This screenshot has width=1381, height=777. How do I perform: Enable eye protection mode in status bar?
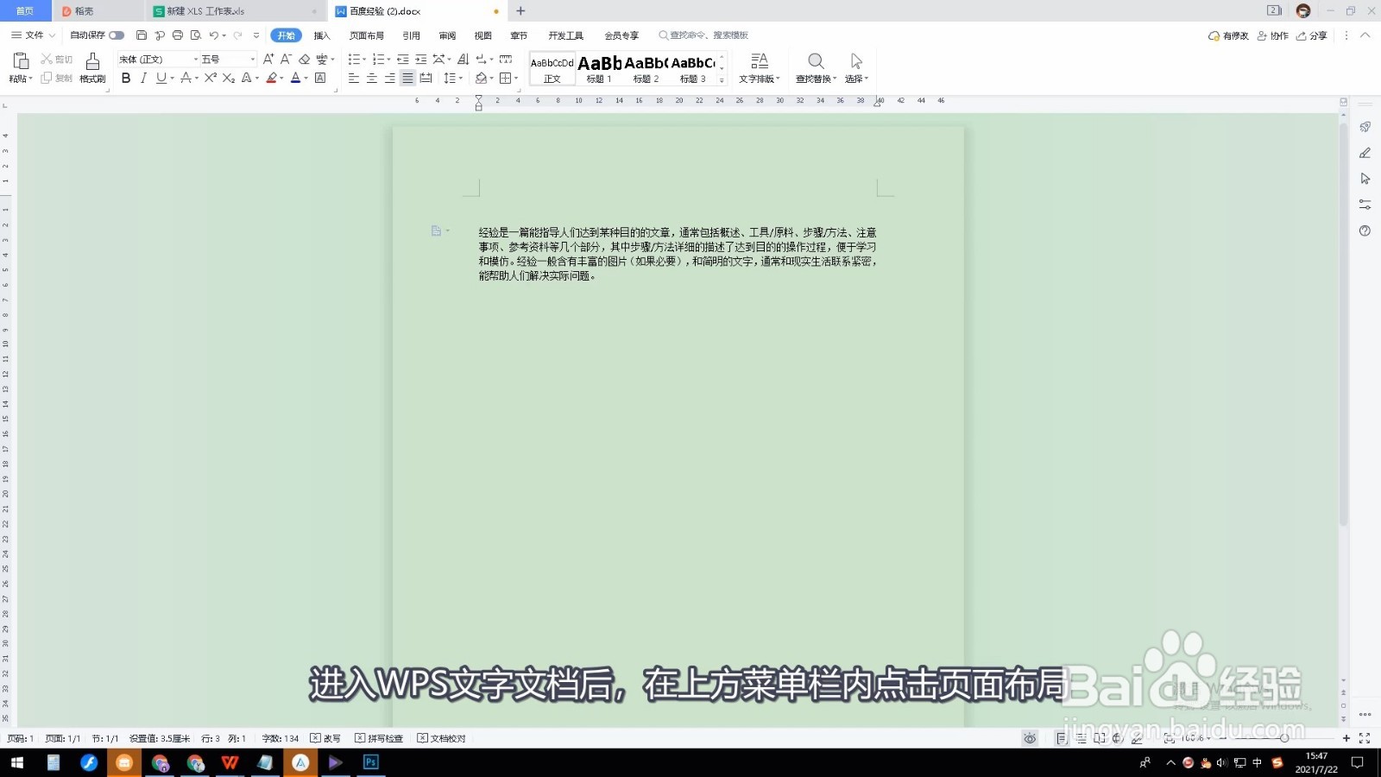pyautogui.click(x=1031, y=738)
